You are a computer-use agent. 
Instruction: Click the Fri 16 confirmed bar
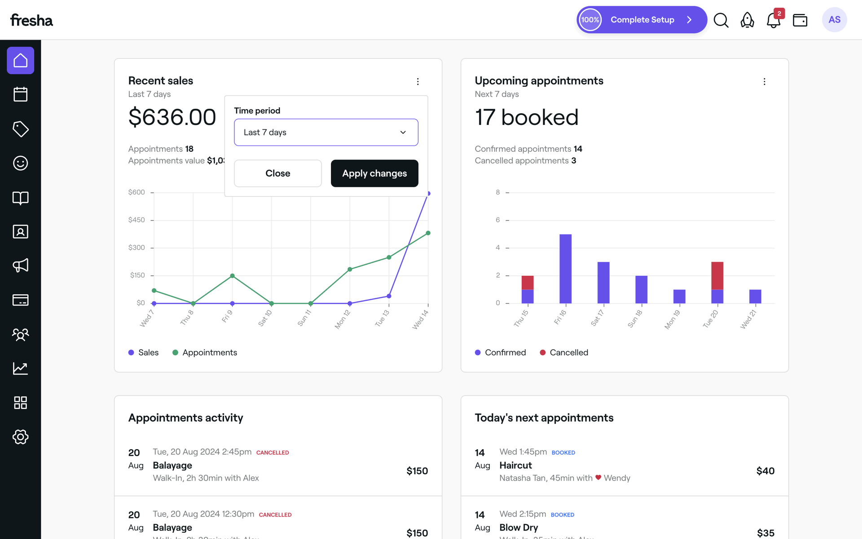(x=565, y=269)
